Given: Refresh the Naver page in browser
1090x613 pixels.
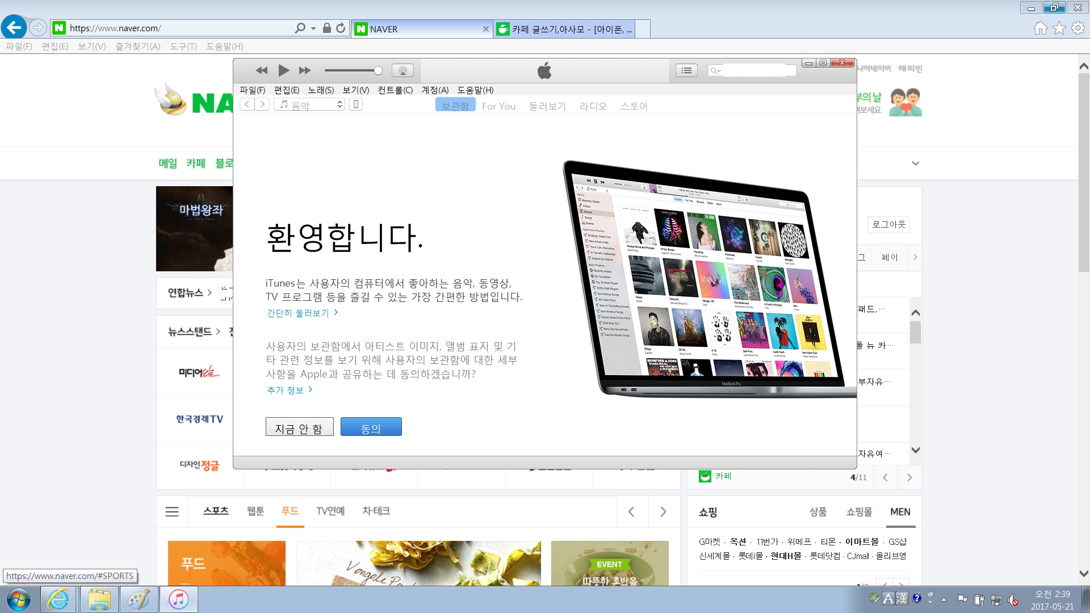Looking at the screenshot, I should (341, 28).
